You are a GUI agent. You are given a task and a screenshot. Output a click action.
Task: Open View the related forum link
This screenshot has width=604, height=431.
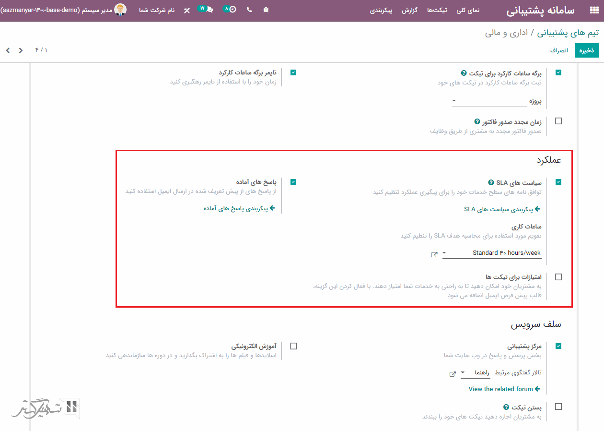tap(504, 389)
